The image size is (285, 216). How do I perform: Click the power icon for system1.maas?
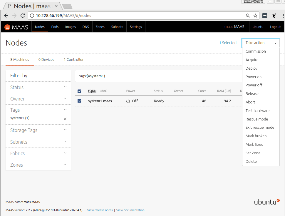click(128, 101)
